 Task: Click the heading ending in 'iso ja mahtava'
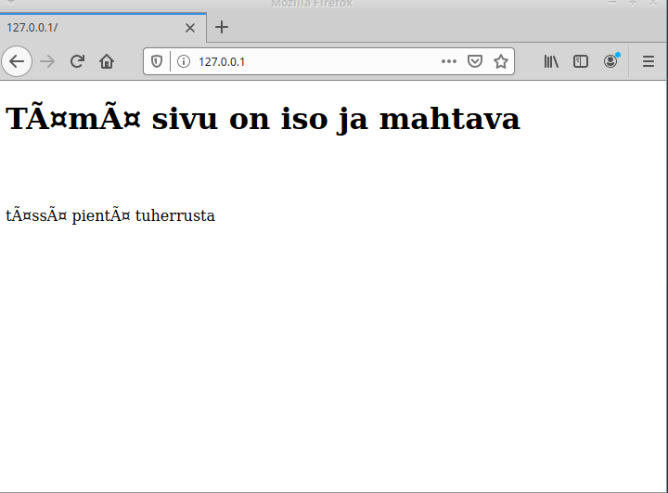coord(263,119)
